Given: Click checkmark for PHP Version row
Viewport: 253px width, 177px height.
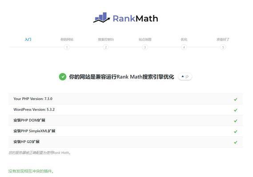Looking at the screenshot, I should (x=236, y=99).
